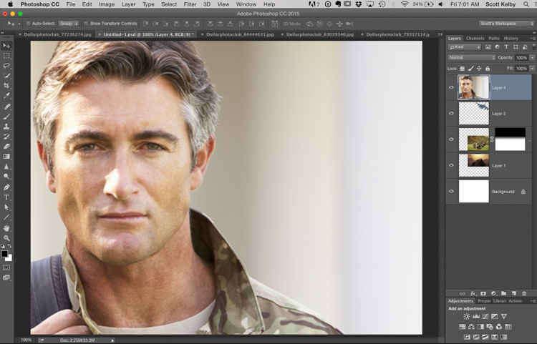Click the new group folder icon
The image size is (537, 344).
tap(503, 293)
